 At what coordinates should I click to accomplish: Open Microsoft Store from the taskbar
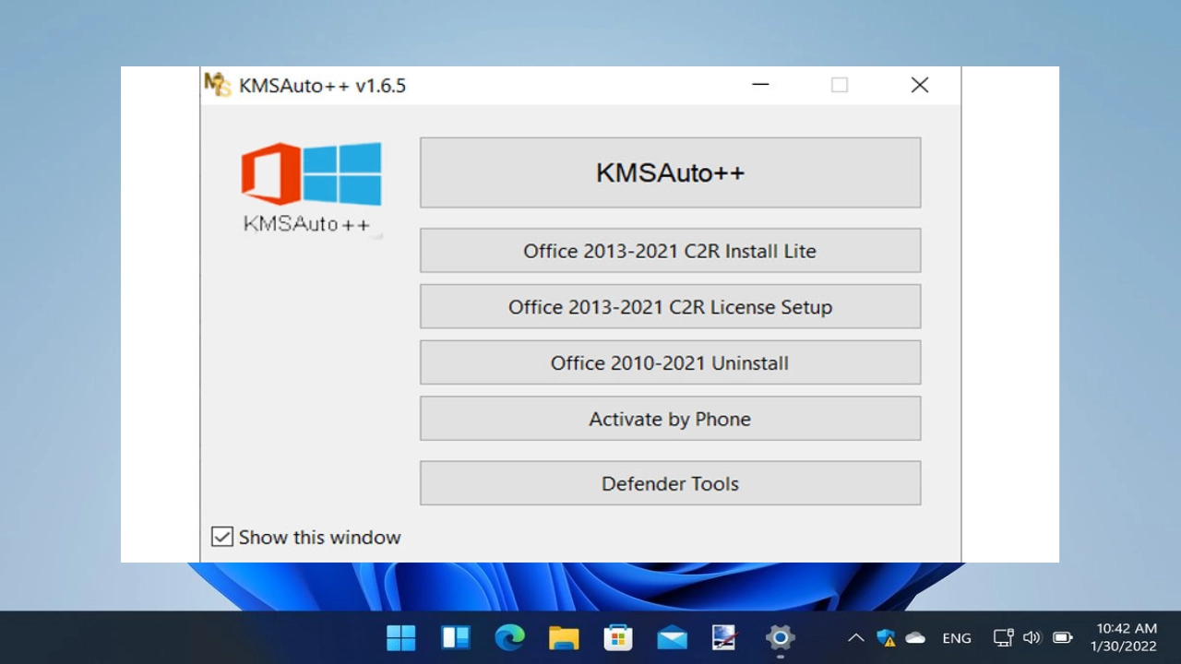coord(617,637)
